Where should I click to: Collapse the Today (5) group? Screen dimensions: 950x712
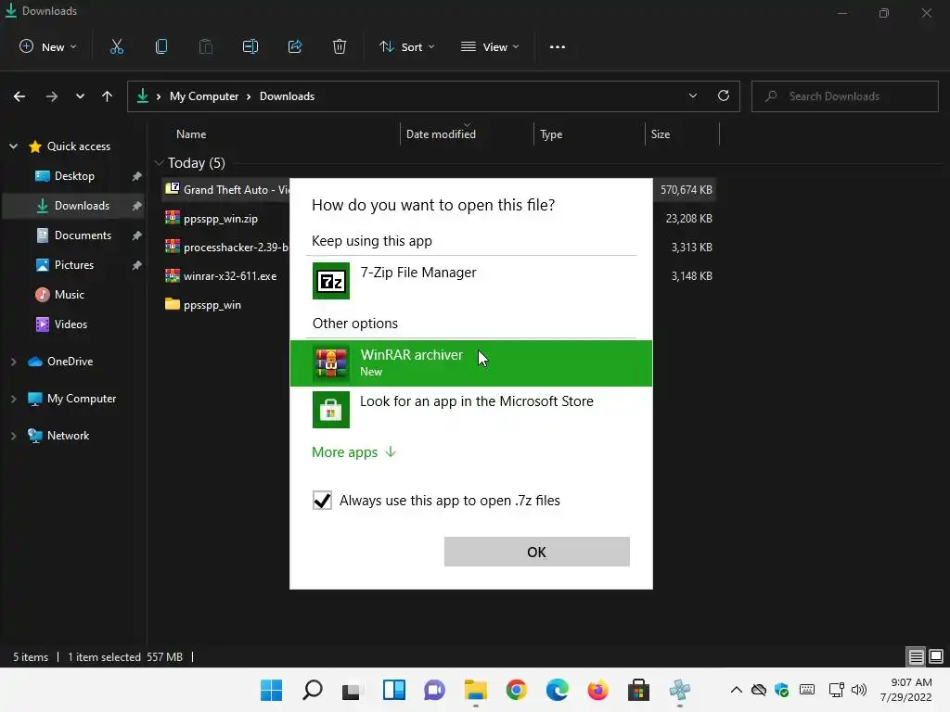point(160,163)
